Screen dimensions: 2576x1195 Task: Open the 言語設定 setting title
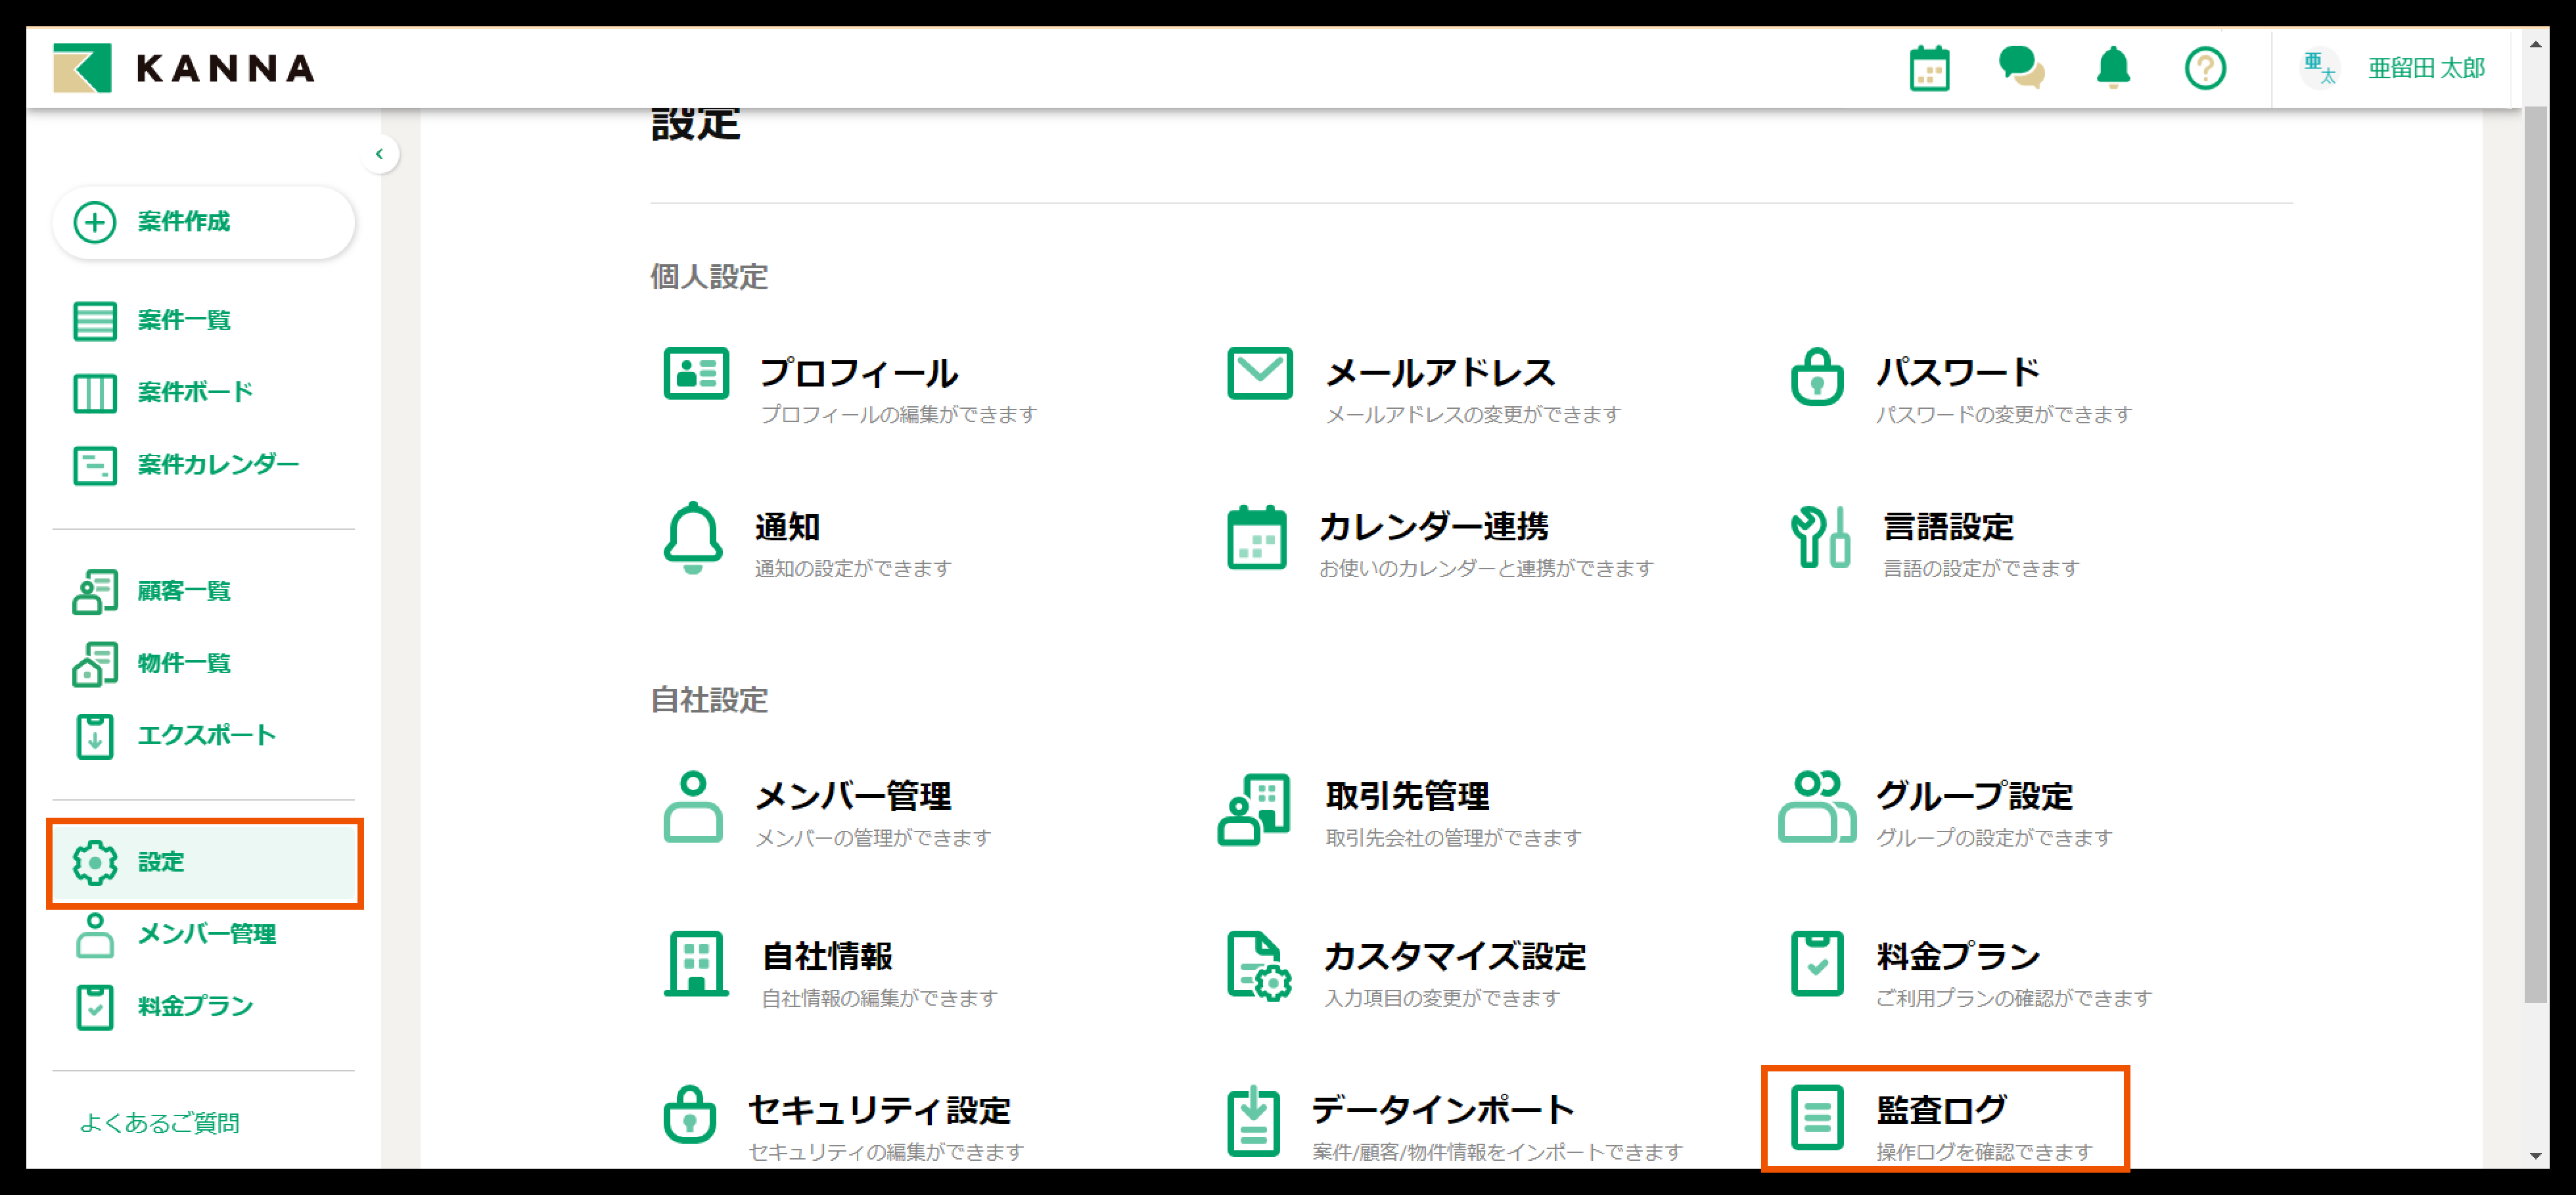1948,526
